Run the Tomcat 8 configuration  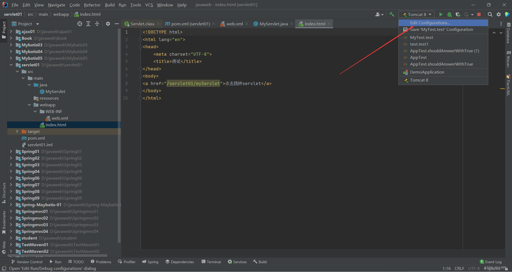point(441,14)
